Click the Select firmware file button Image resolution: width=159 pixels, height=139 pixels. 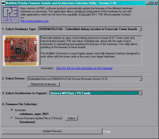[71, 118]
